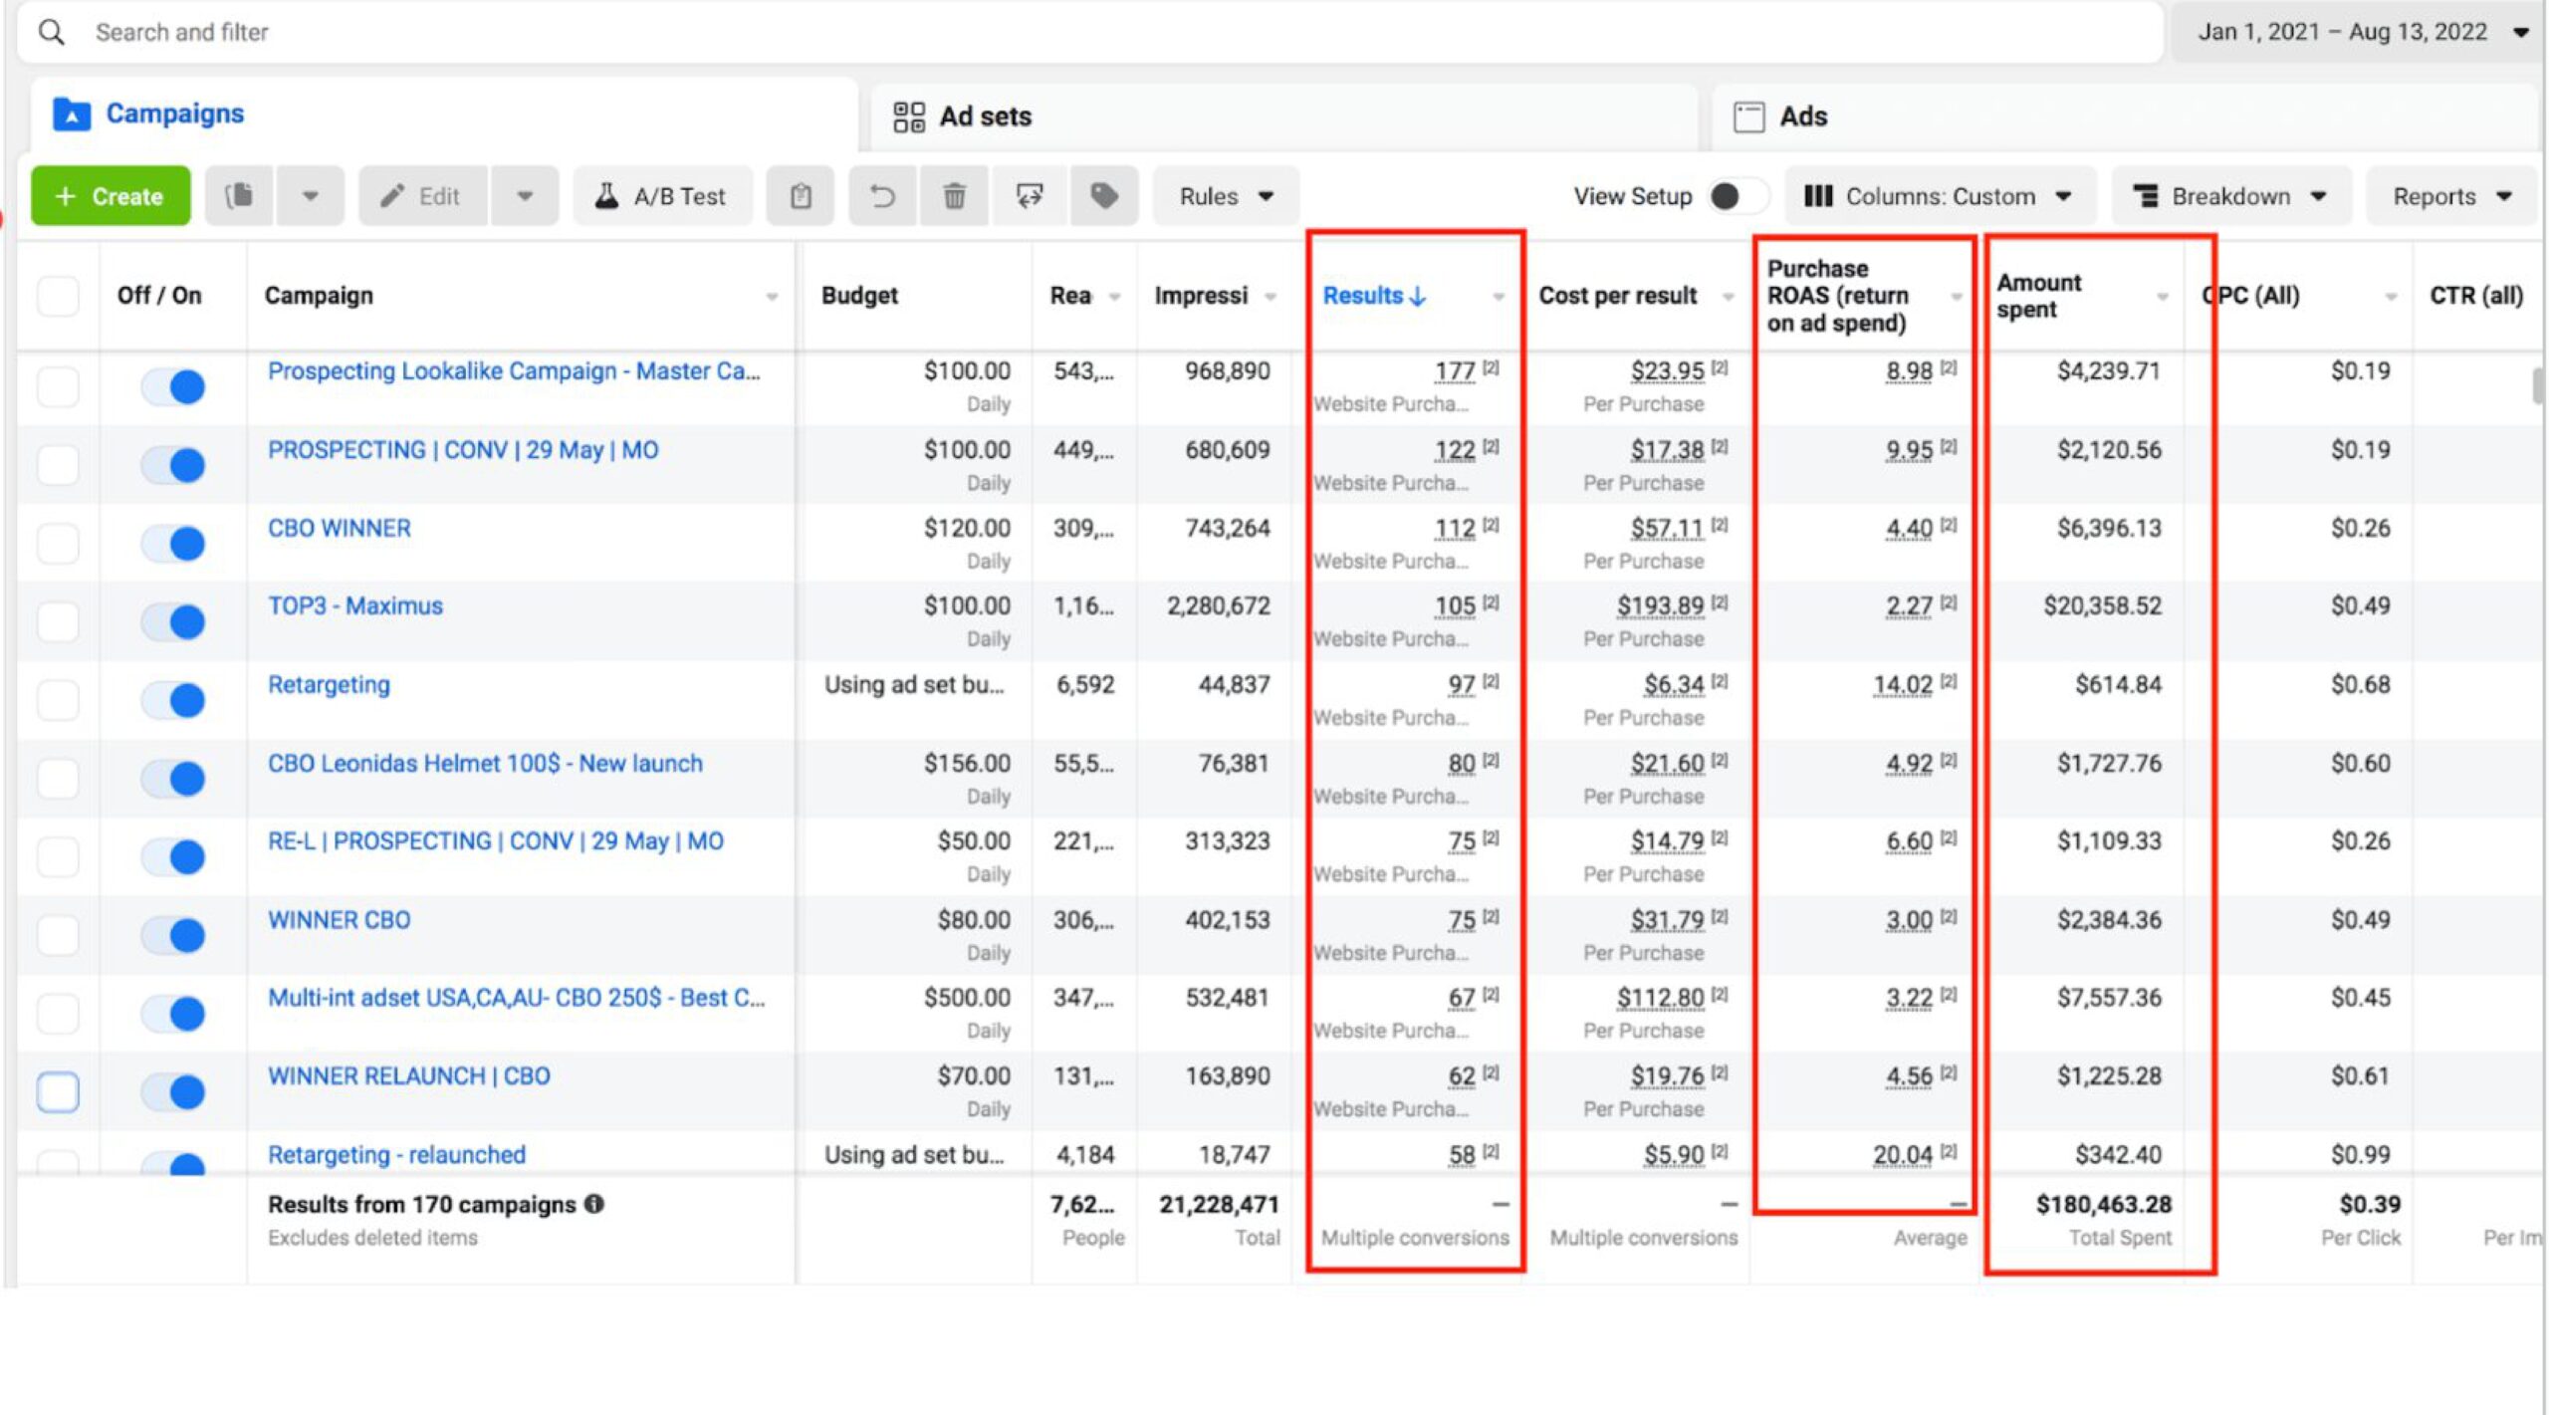The width and height of the screenshot is (2549, 1415).
Task: Switch off the Retargeting campaign toggle
Action: coord(173,700)
